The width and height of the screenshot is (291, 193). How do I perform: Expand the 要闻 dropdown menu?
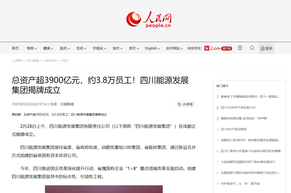(x=48, y=48)
